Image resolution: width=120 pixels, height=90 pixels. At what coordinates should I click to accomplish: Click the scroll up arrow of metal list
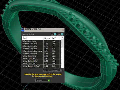pos(62,38)
